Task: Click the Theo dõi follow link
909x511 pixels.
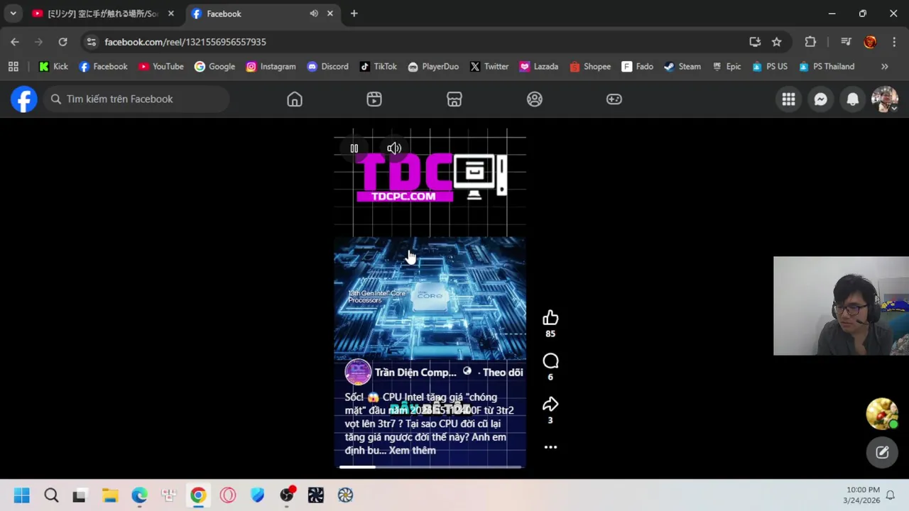Action: (503, 373)
